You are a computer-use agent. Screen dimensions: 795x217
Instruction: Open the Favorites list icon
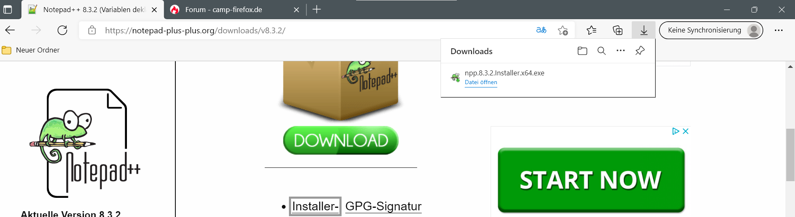tap(591, 30)
